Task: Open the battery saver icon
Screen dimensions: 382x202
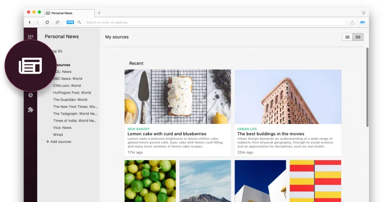Action: pyautogui.click(x=363, y=22)
